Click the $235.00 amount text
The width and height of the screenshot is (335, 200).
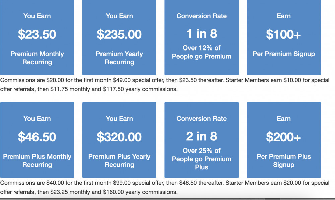[x=119, y=35]
